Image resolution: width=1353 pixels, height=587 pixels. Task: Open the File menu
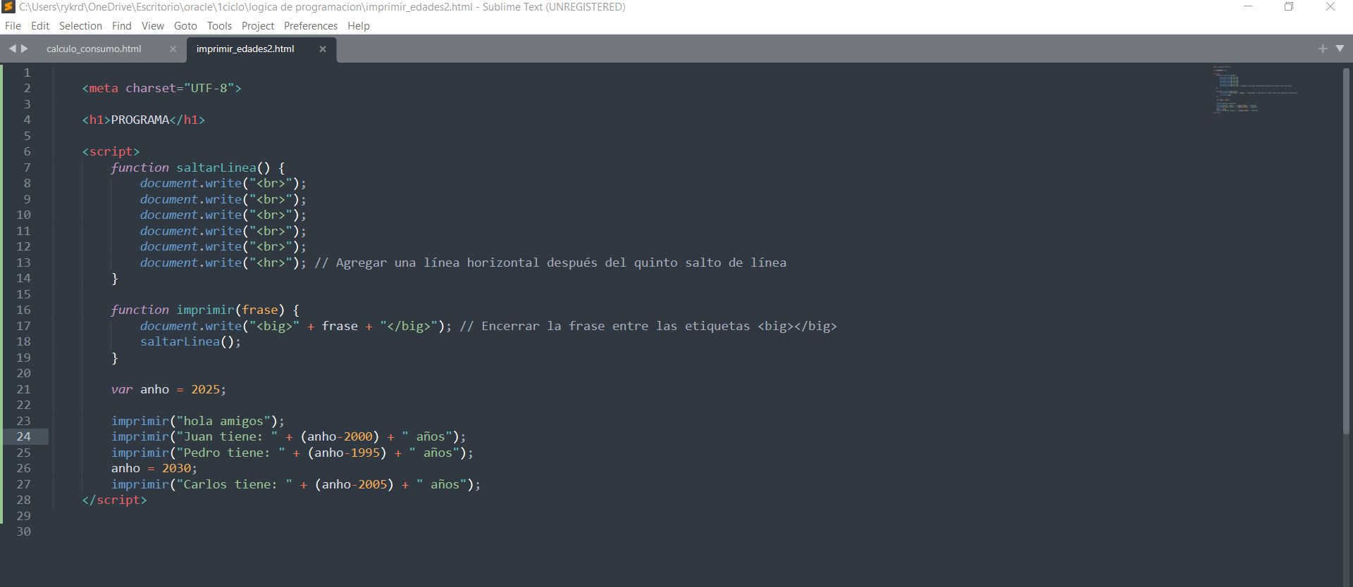click(13, 26)
